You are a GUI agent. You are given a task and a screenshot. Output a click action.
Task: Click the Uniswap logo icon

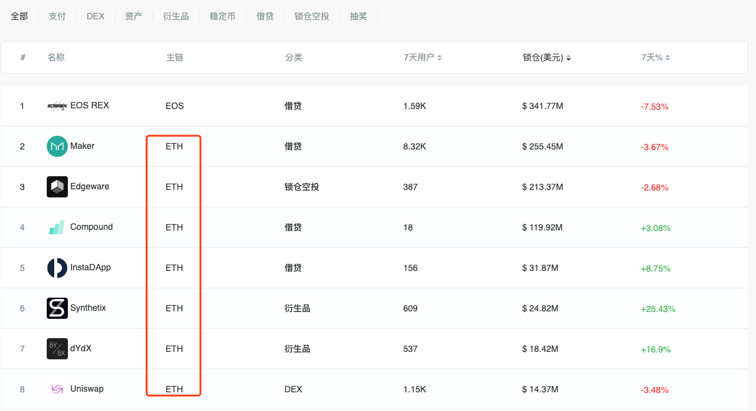click(x=57, y=389)
